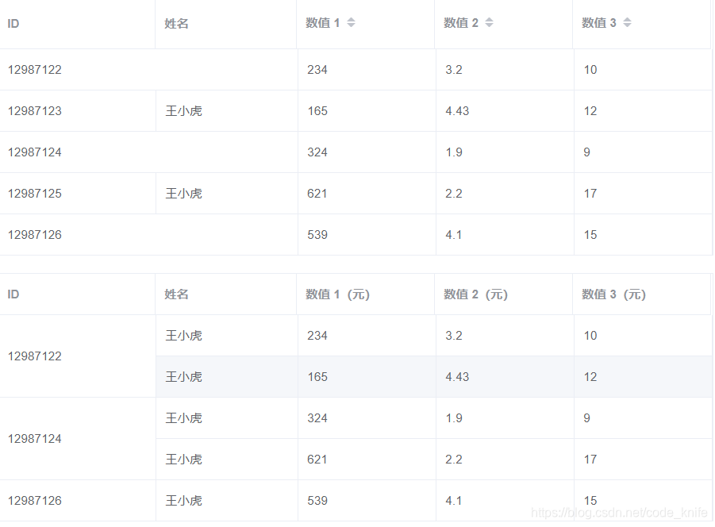Sort 数值 2 ascending with the up caret

pyautogui.click(x=490, y=20)
